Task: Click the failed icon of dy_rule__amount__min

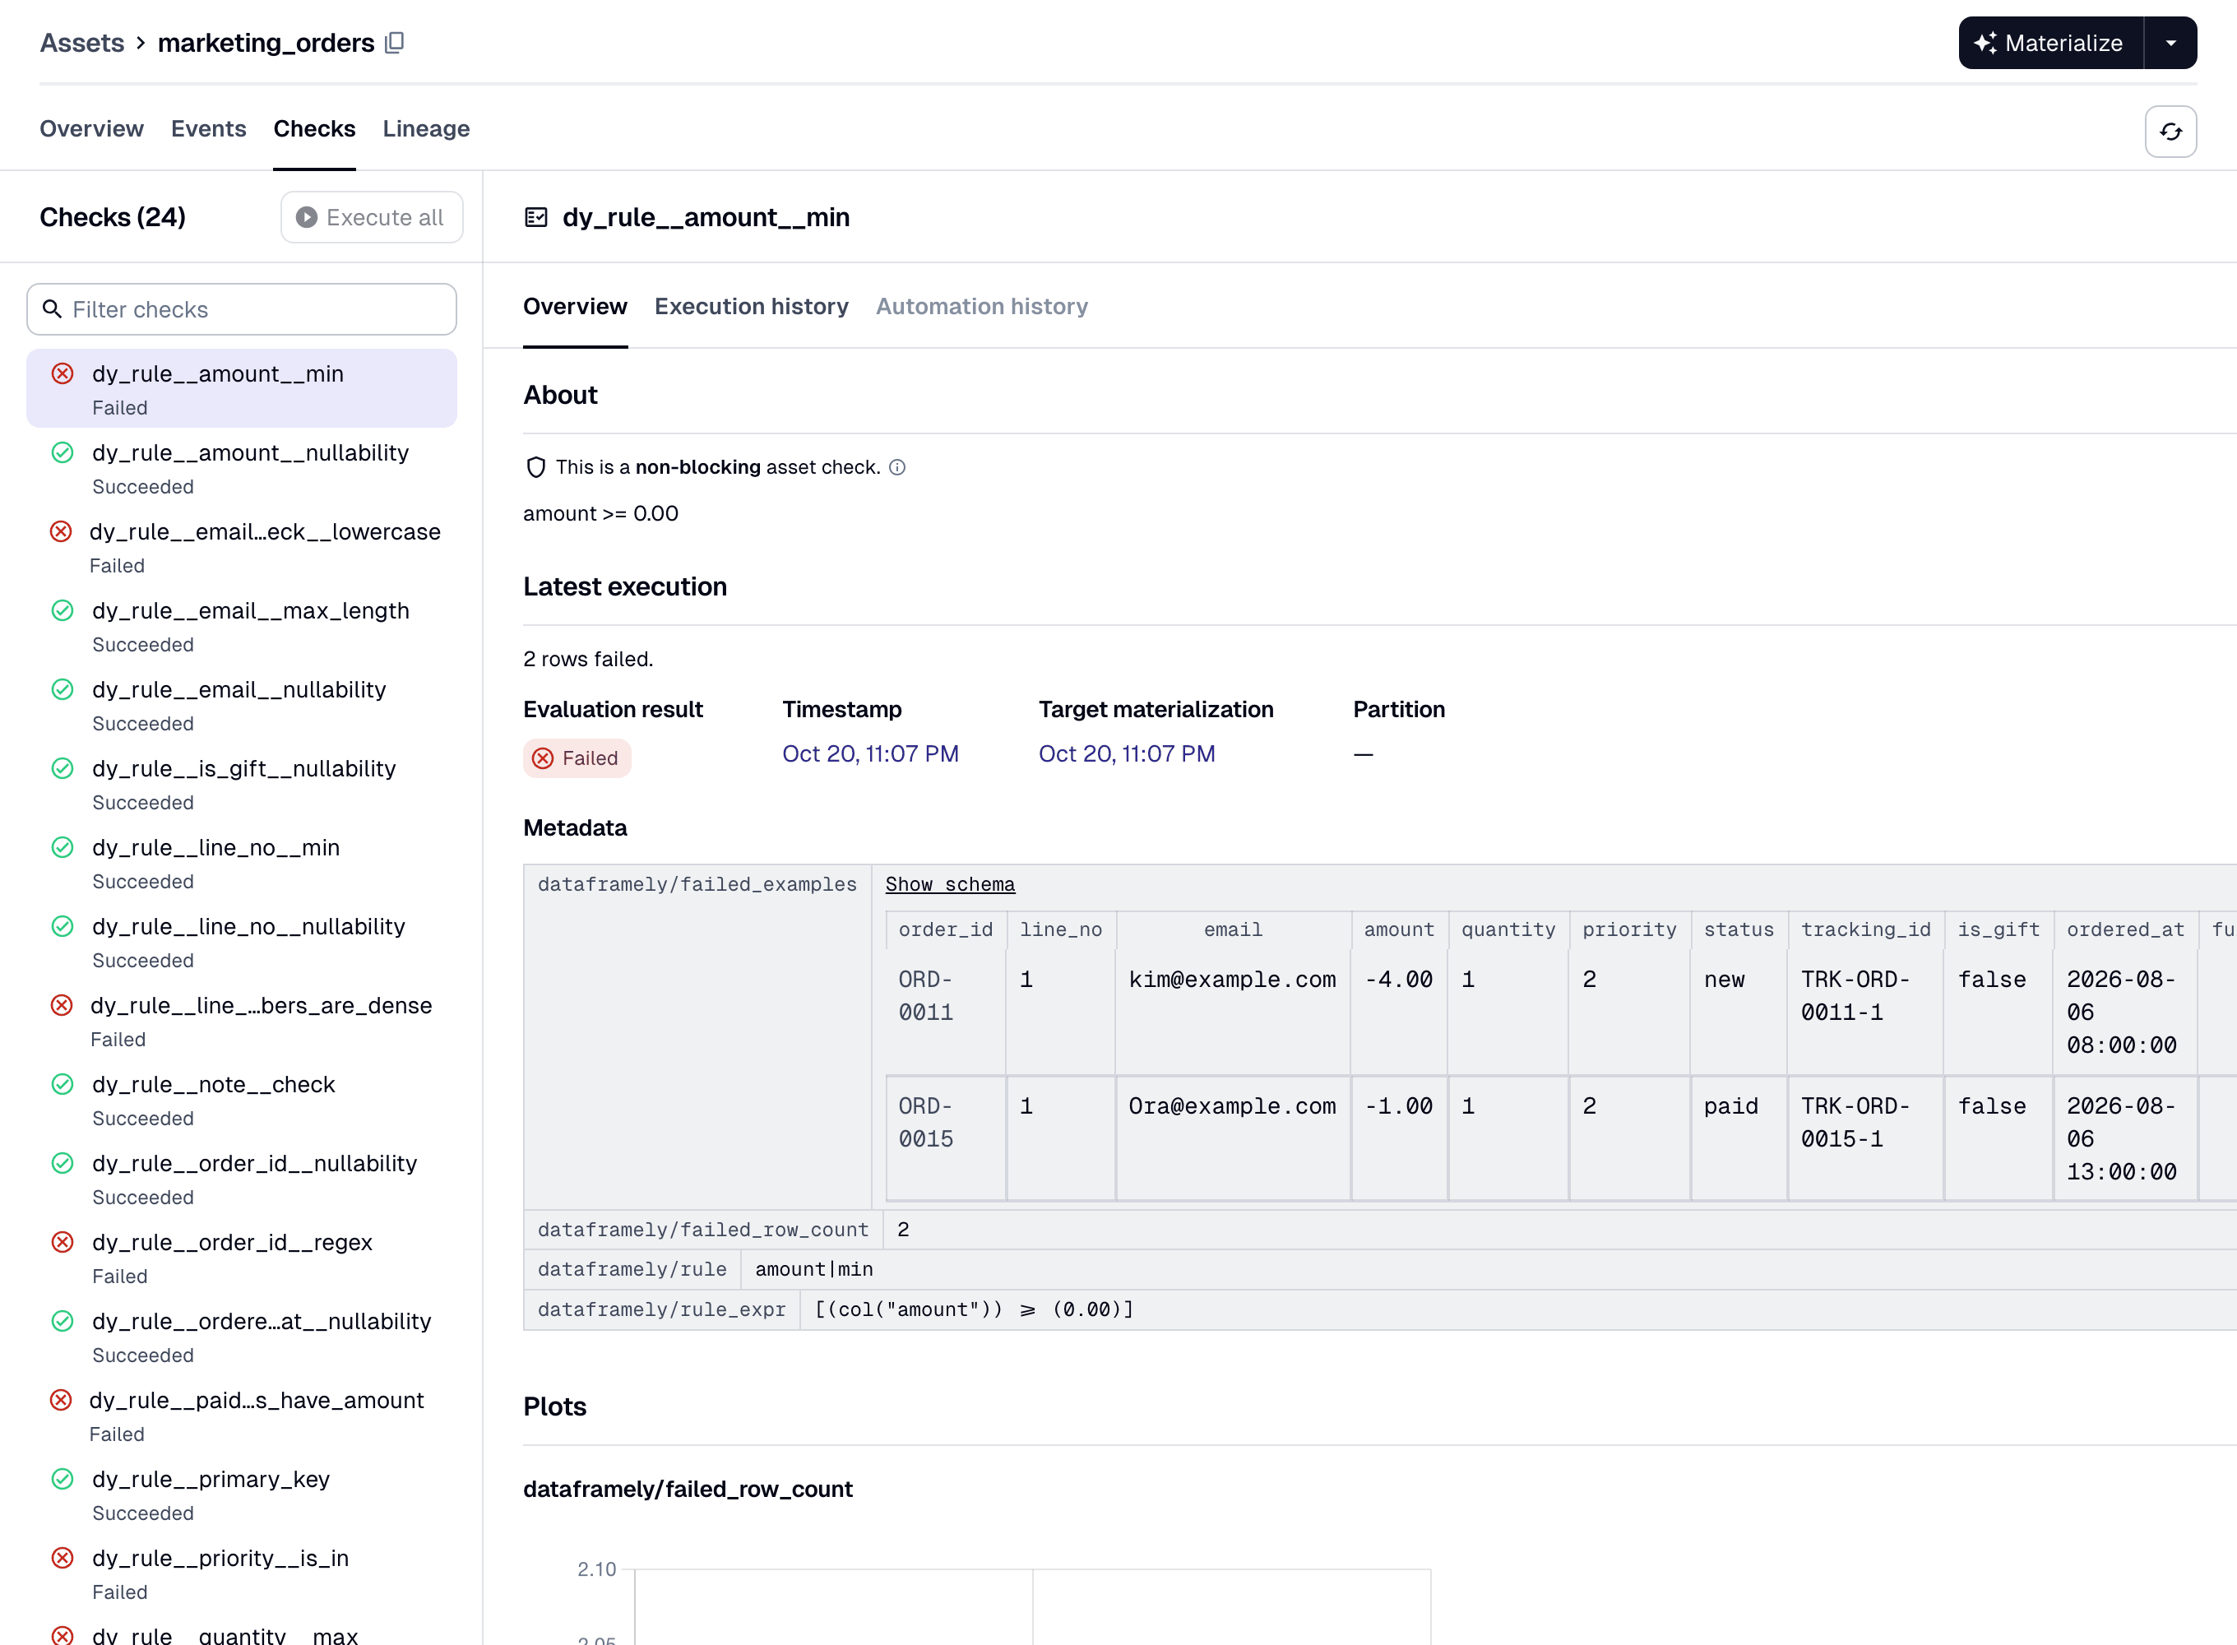Action: 63,373
